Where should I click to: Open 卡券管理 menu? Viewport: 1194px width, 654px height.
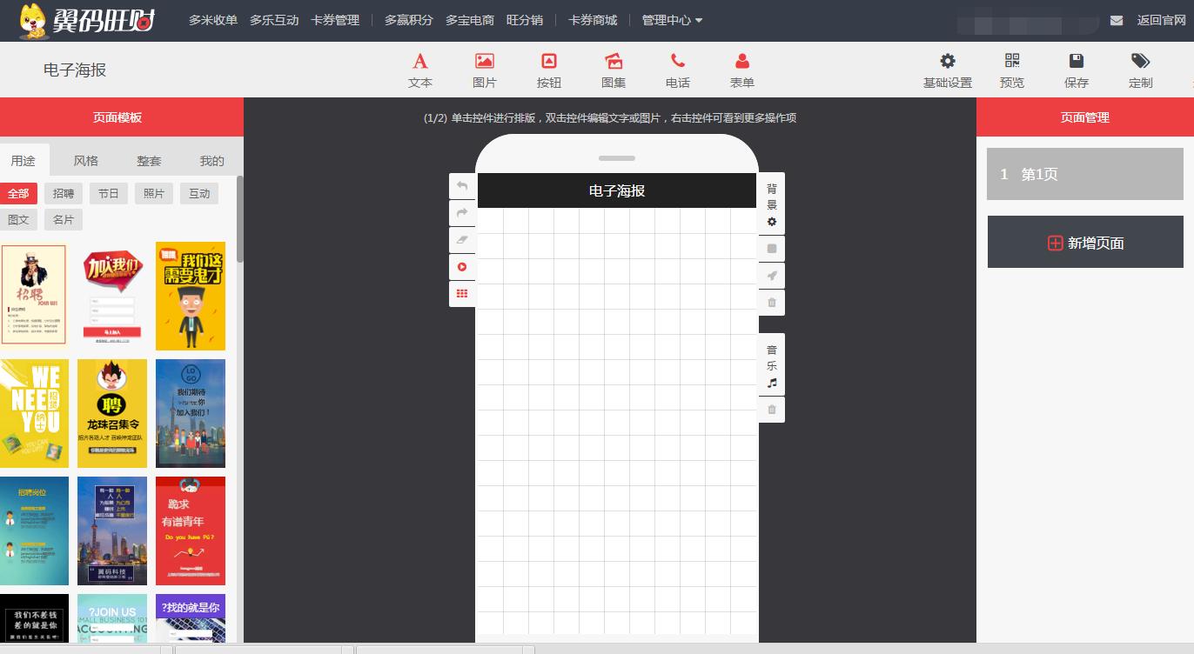[x=335, y=20]
